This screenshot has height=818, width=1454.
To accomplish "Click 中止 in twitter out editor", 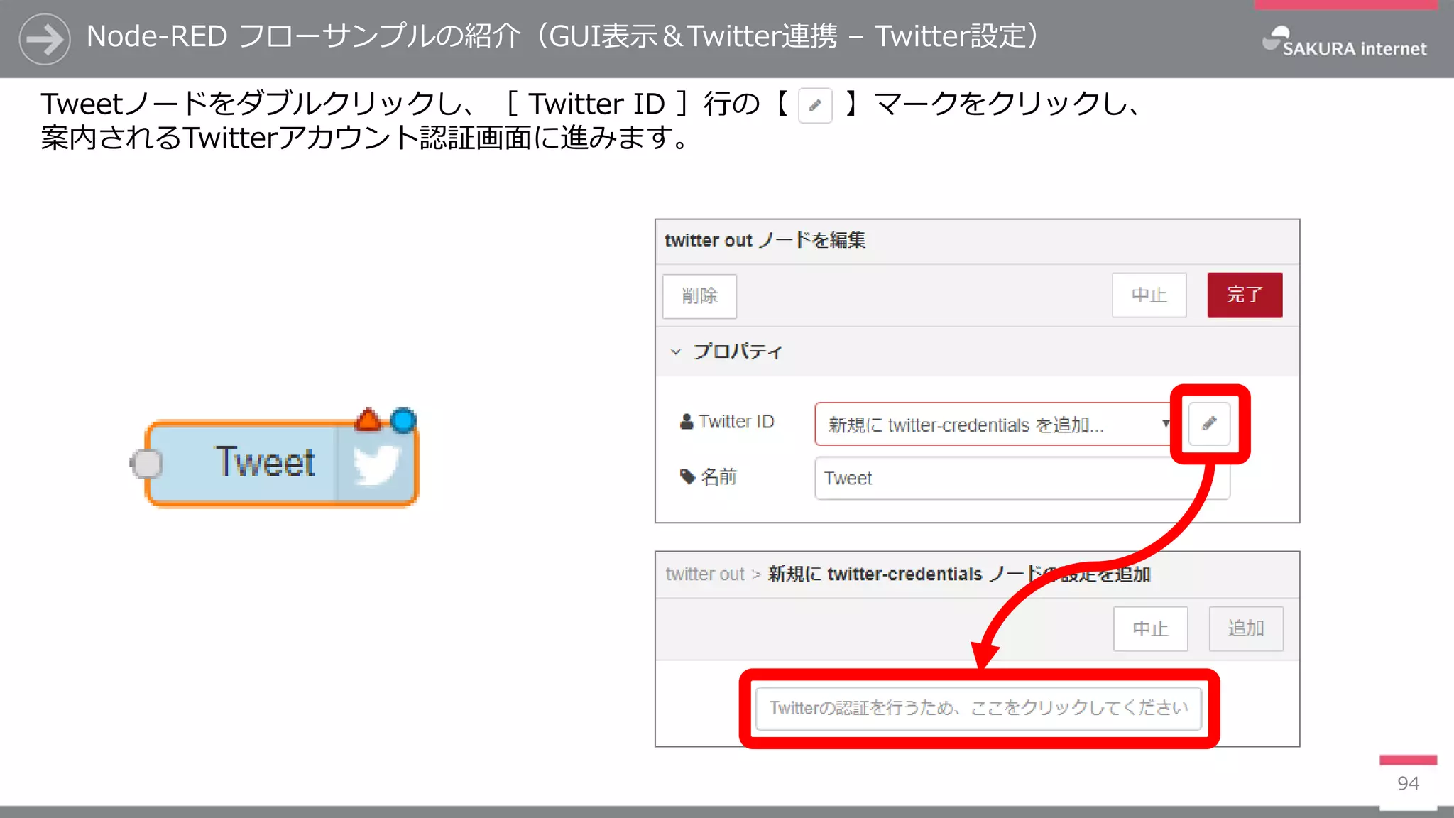I will 1149,295.
